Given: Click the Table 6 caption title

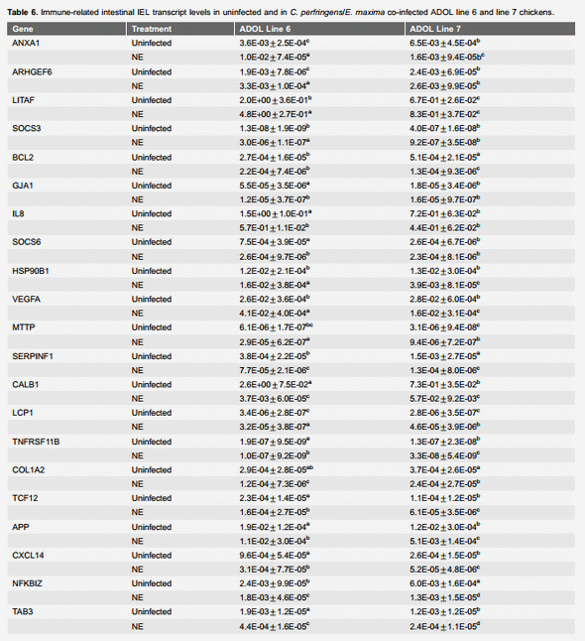Looking at the screenshot, I should pos(23,12).
